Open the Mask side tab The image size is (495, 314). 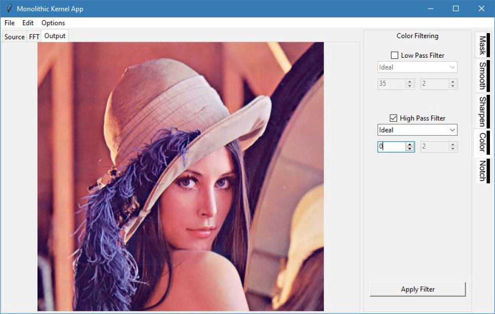[x=482, y=45]
